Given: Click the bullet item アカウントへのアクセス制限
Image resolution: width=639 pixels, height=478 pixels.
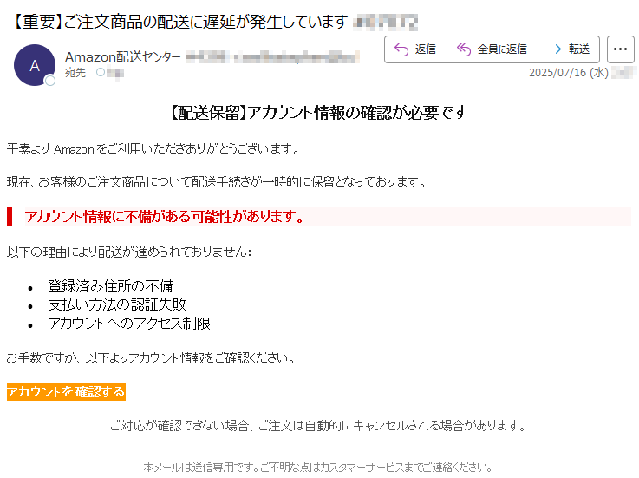Looking at the screenshot, I should [x=129, y=324].
